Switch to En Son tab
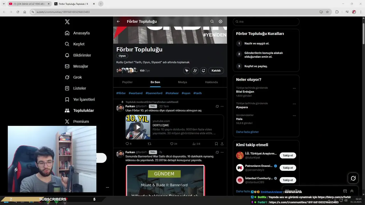365x205 pixels. click(155, 82)
